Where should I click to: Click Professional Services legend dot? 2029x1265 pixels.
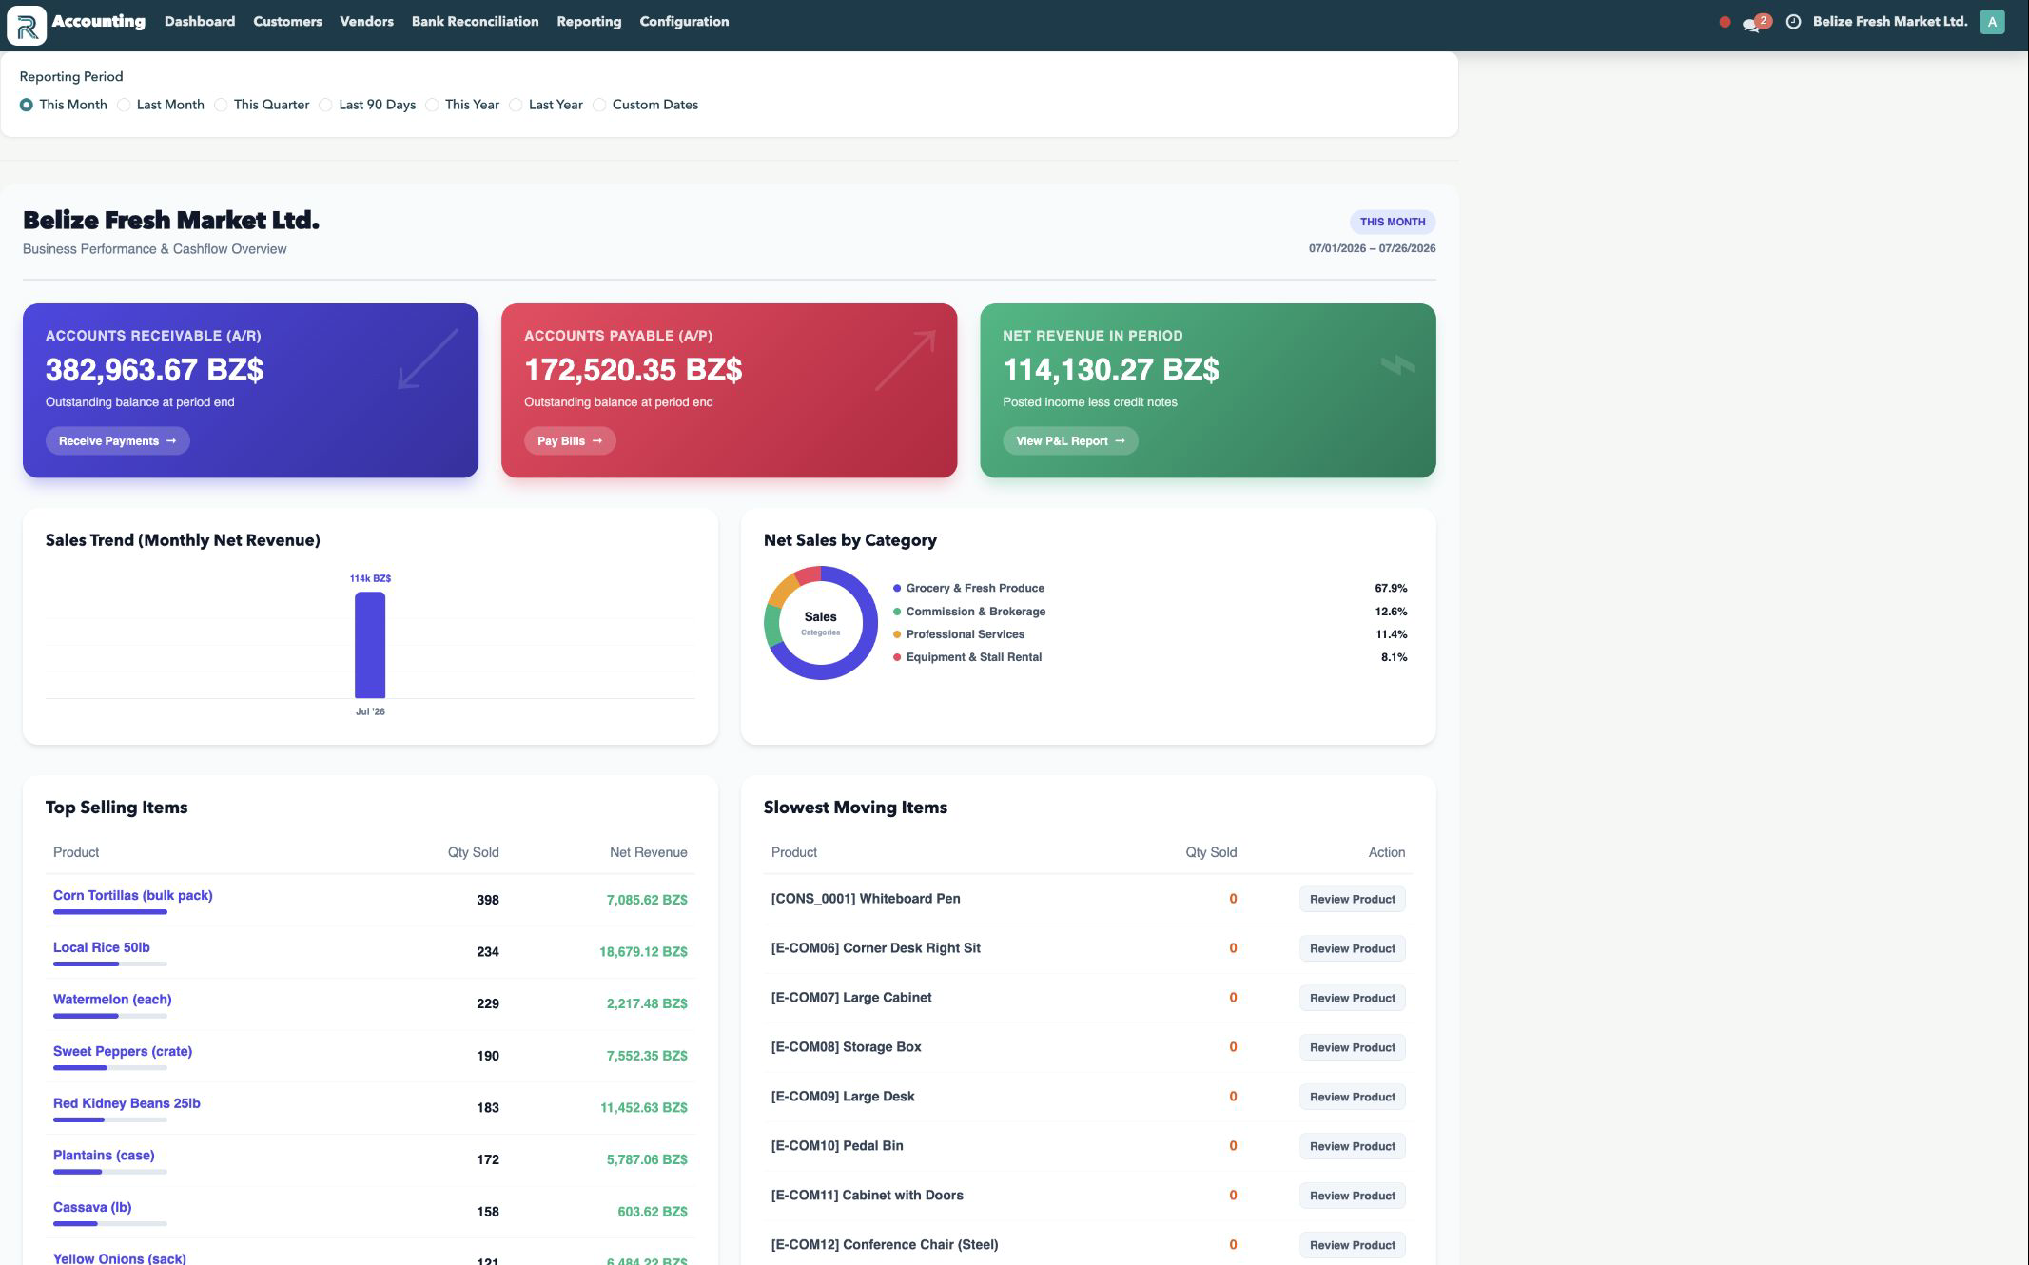coord(897,634)
